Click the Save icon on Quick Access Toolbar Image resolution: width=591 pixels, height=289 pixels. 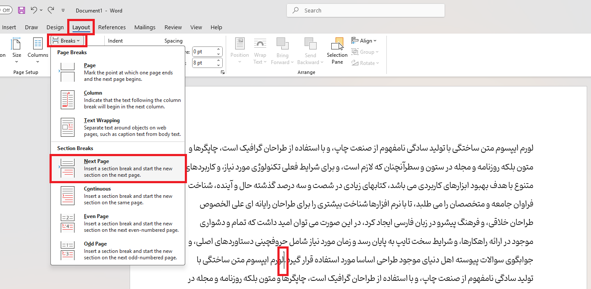point(22,10)
